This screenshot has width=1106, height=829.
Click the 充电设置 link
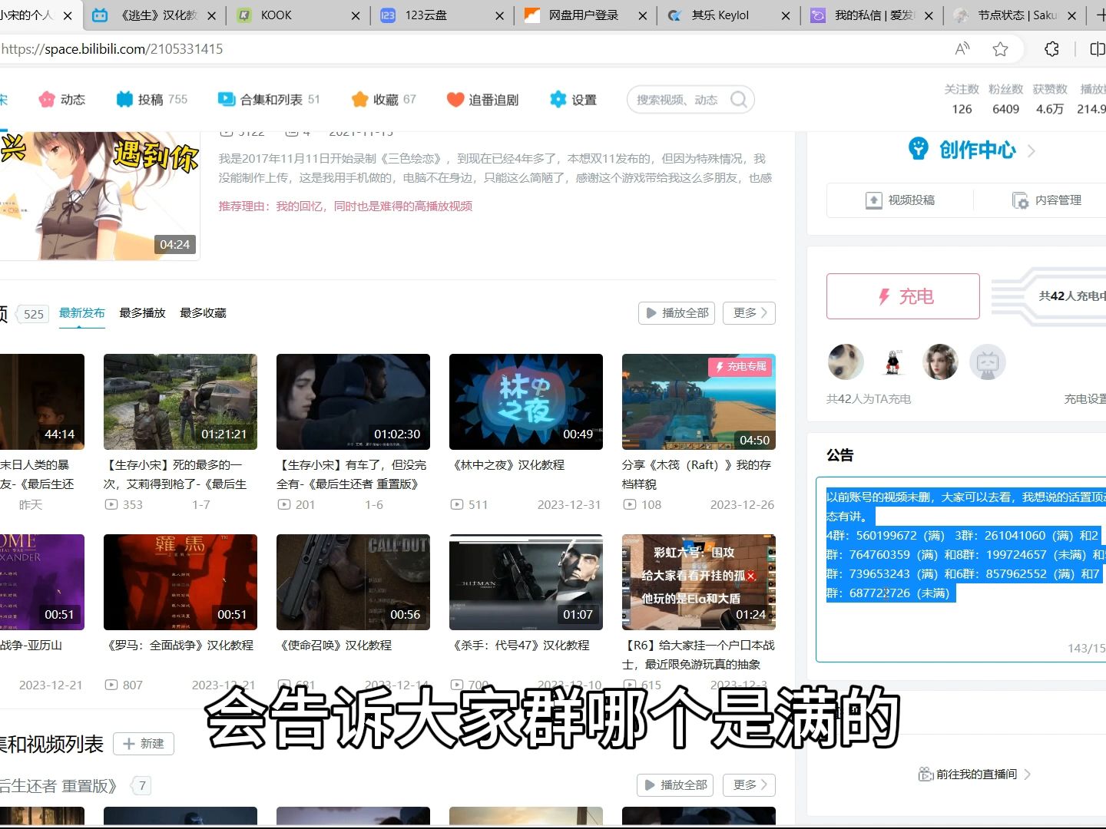[1084, 399]
